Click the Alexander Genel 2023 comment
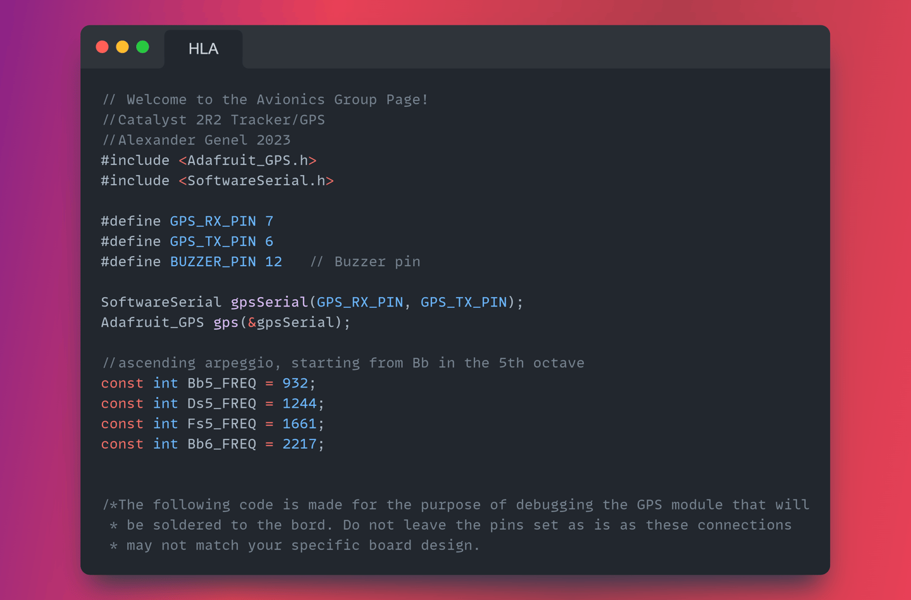The height and width of the screenshot is (600, 911). tap(196, 140)
